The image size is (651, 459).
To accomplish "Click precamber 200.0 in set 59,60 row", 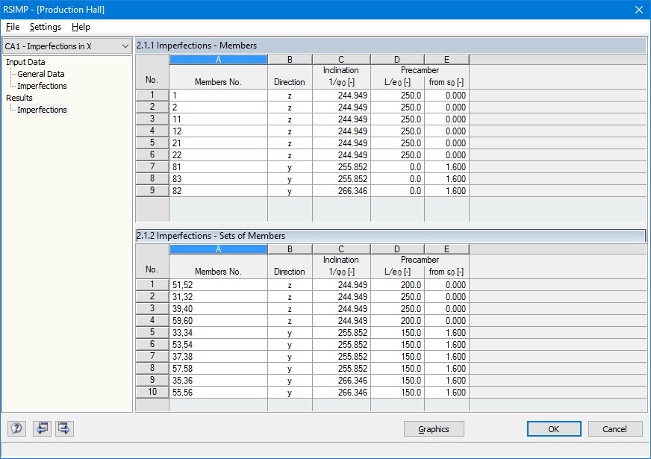I will coord(397,321).
